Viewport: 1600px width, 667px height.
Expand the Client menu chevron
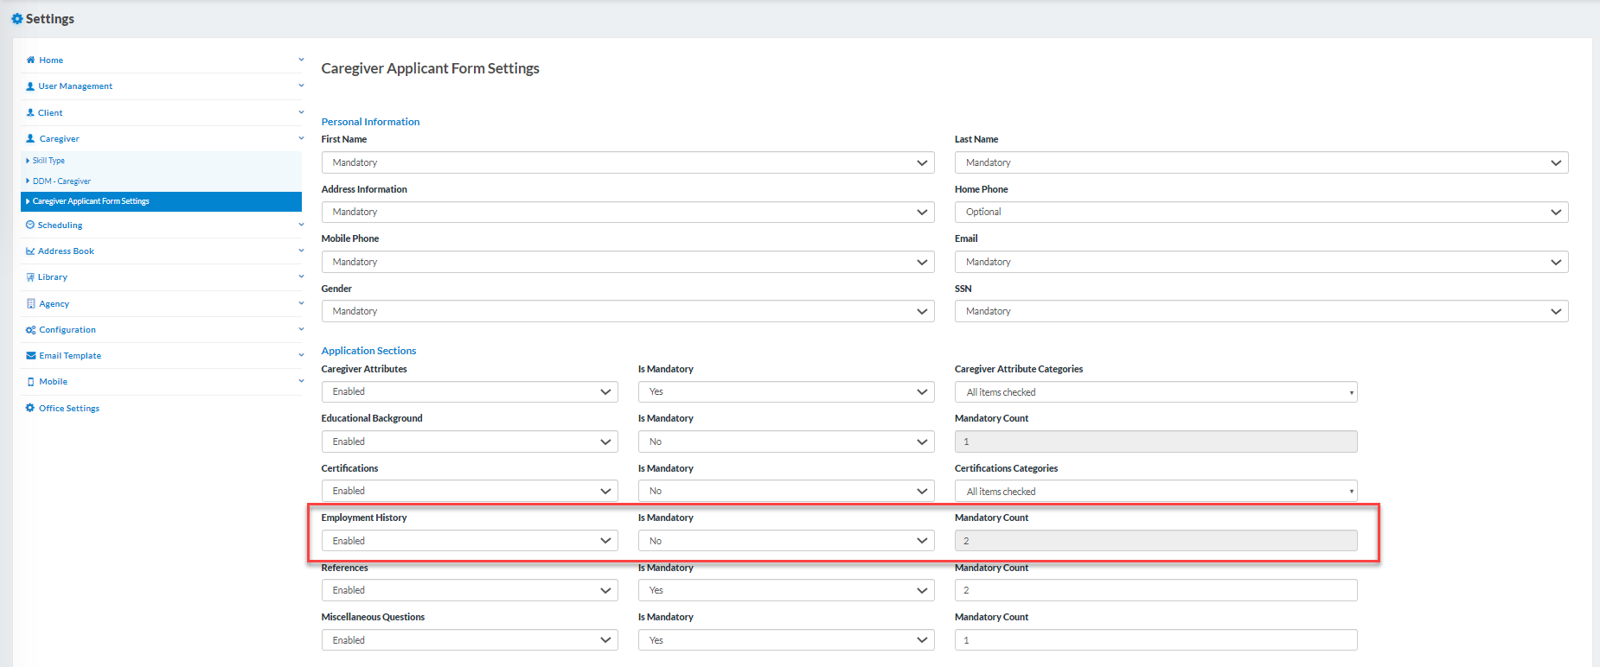301,112
